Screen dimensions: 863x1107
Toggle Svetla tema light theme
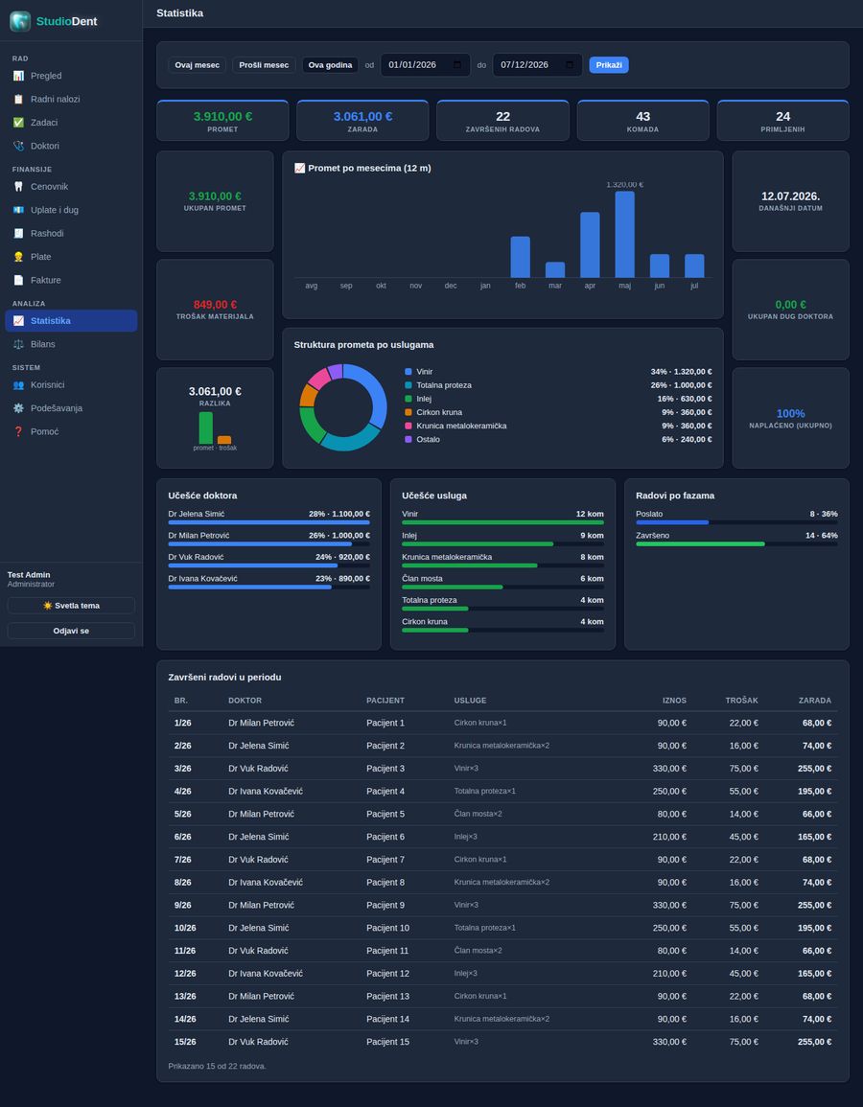pyautogui.click(x=71, y=606)
